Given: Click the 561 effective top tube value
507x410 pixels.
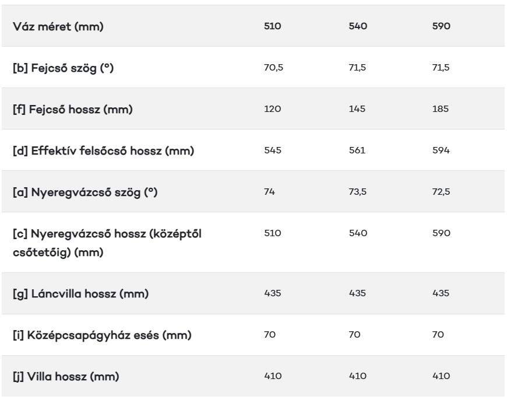Looking at the screenshot, I should pyautogui.click(x=357, y=150).
